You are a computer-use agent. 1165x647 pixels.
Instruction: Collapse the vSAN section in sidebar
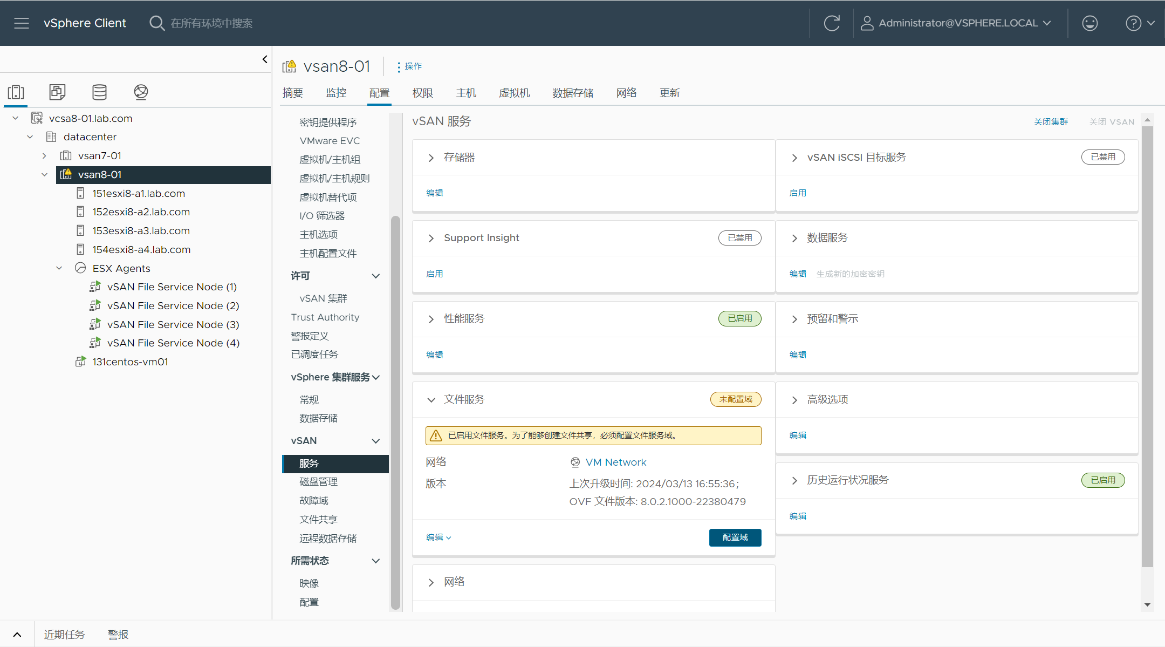pos(376,441)
